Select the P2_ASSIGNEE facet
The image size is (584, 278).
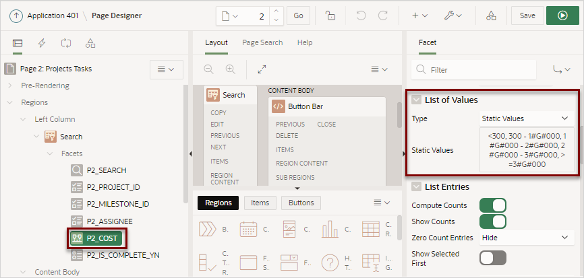point(102,221)
